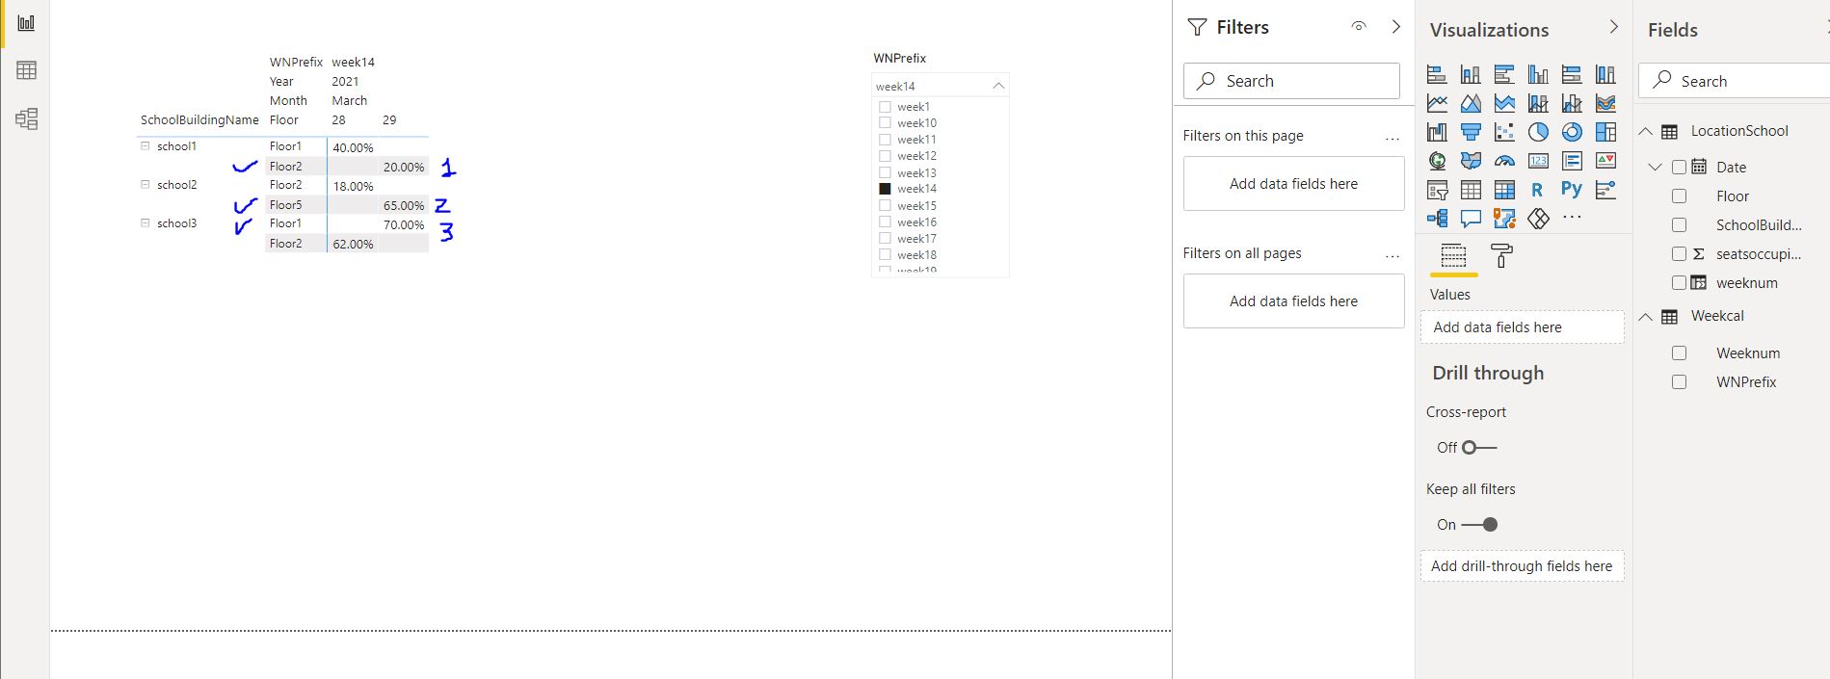Collapse the Filters pane chevron

(x=1395, y=27)
